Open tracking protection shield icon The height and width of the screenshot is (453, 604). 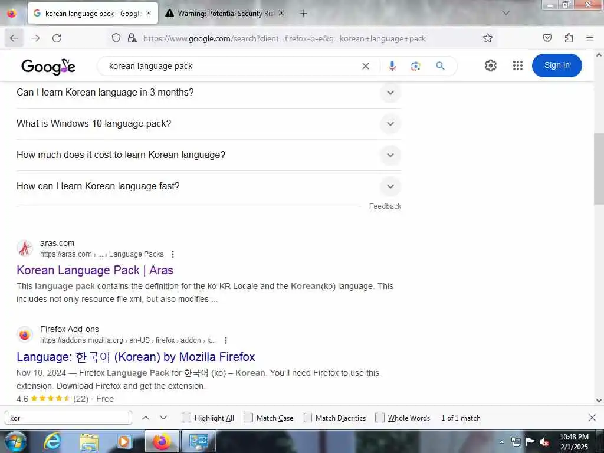(116, 38)
